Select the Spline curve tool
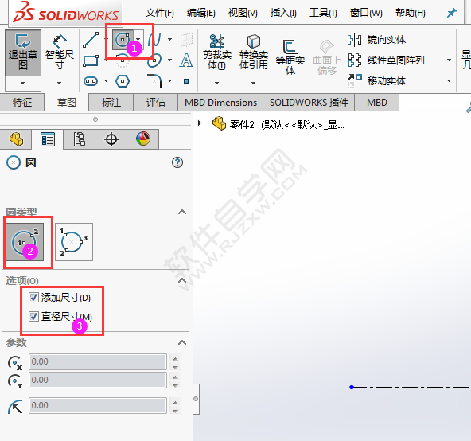Image resolution: width=471 pixels, height=441 pixels. click(x=154, y=39)
